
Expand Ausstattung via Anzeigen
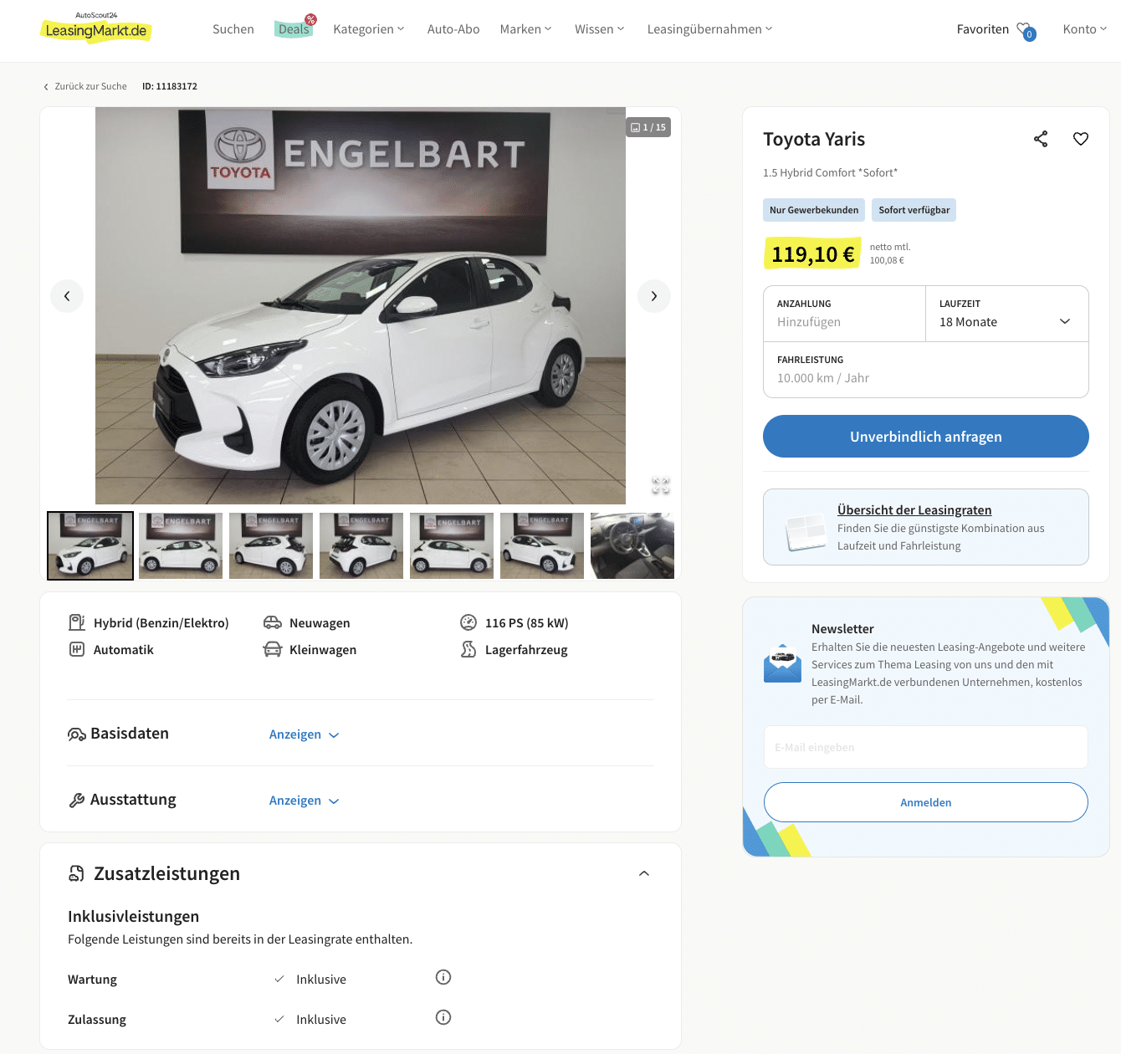click(x=304, y=801)
